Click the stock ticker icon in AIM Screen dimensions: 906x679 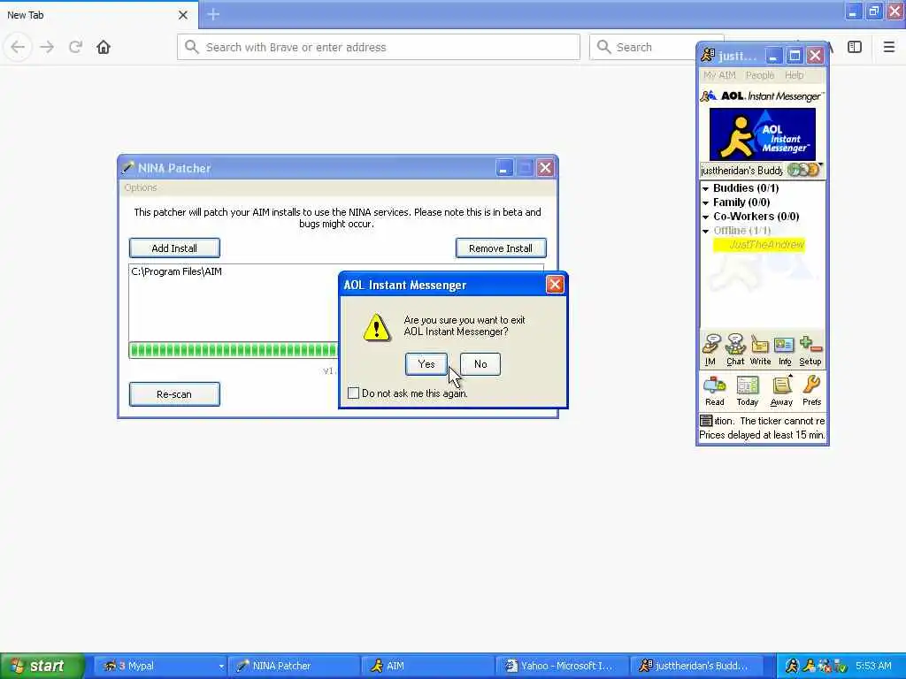click(706, 420)
